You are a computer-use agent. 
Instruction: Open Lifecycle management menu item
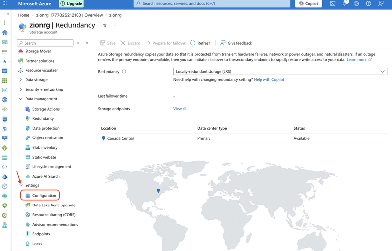pos(52,167)
